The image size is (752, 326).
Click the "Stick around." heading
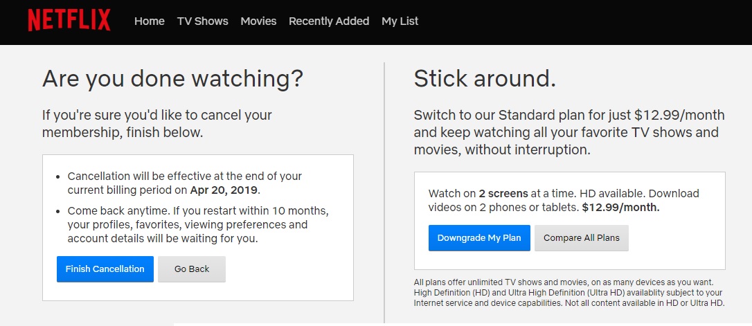pos(485,79)
